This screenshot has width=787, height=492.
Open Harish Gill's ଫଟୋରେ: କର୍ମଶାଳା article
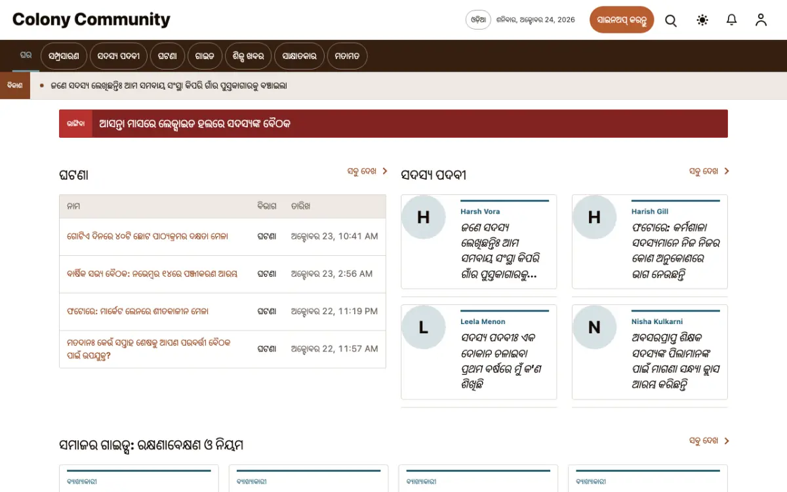(676, 251)
